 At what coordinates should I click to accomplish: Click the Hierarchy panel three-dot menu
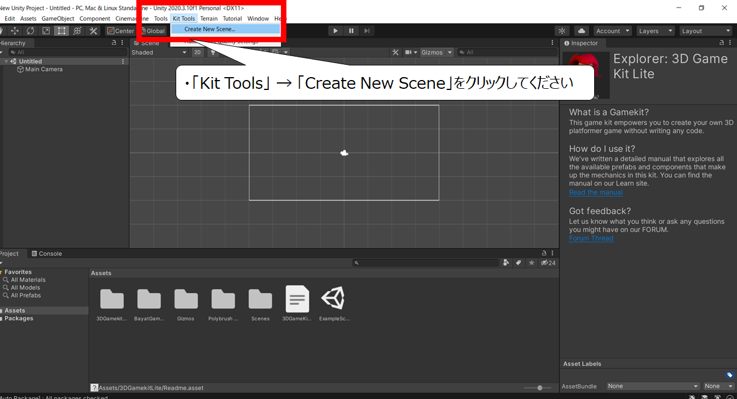click(122, 43)
